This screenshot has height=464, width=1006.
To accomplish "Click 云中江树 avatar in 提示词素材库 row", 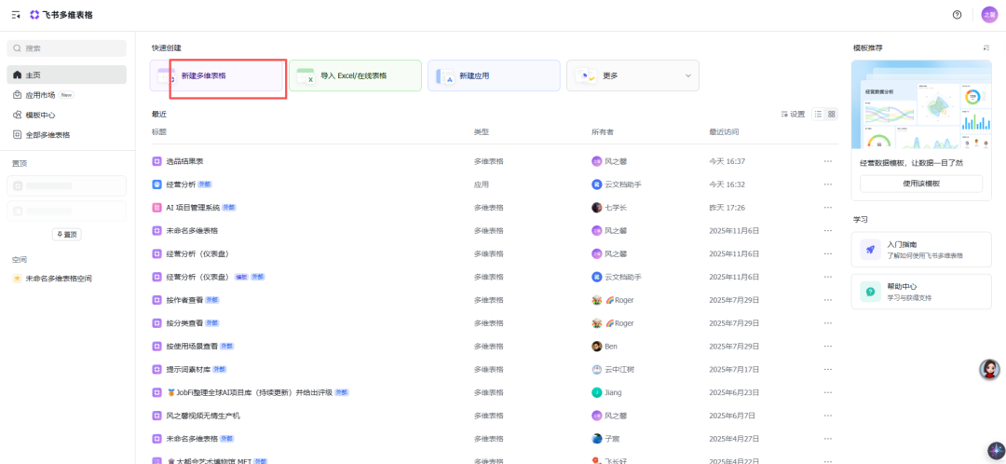I will pyautogui.click(x=597, y=369).
